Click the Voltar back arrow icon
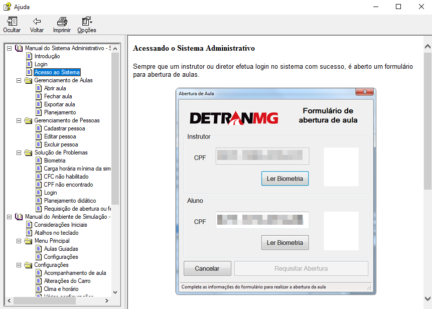 (x=37, y=22)
